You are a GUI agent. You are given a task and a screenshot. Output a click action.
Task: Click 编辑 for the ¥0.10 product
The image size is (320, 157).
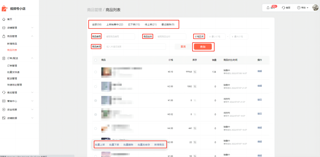[260, 71]
